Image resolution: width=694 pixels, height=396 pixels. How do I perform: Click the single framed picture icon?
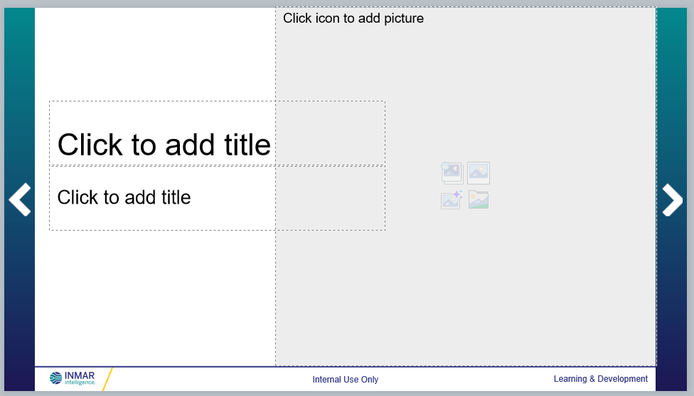(479, 172)
